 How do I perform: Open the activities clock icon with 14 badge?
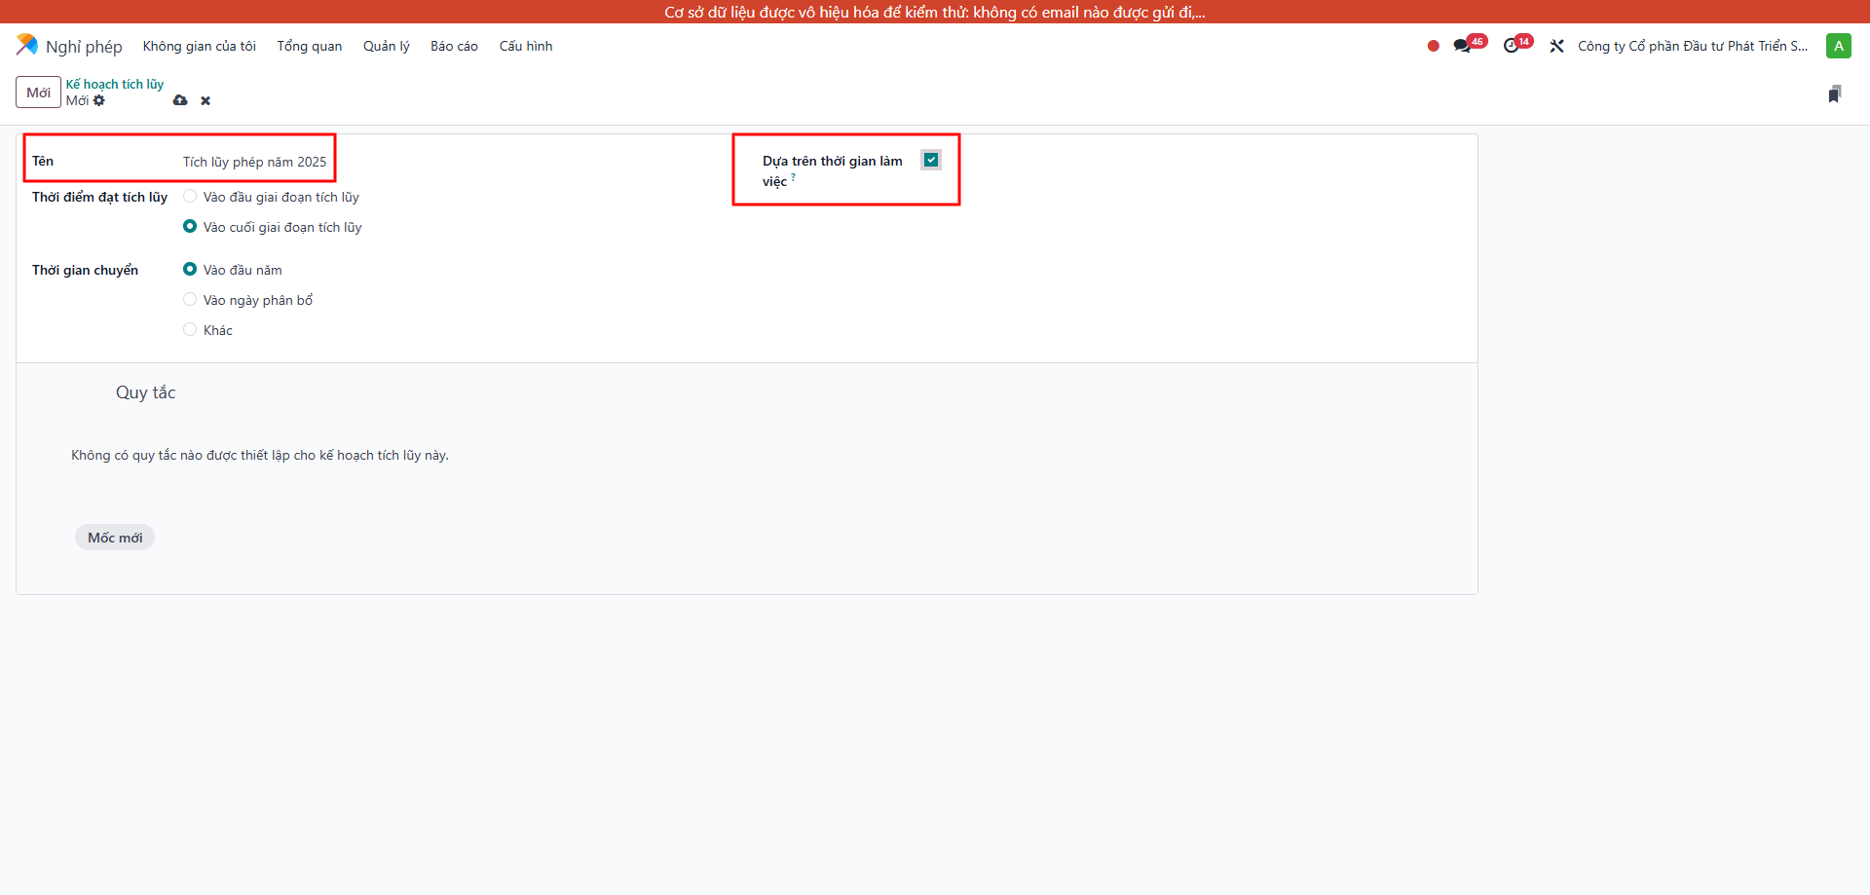1512,46
